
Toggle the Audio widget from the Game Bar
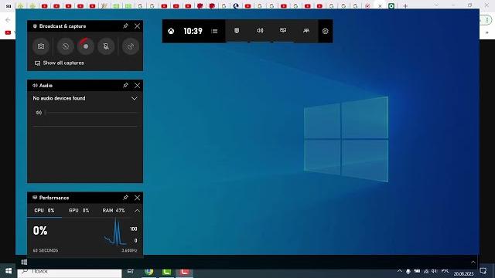[x=260, y=31]
